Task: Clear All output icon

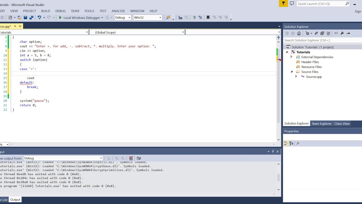Action: pyautogui.click(x=131, y=158)
